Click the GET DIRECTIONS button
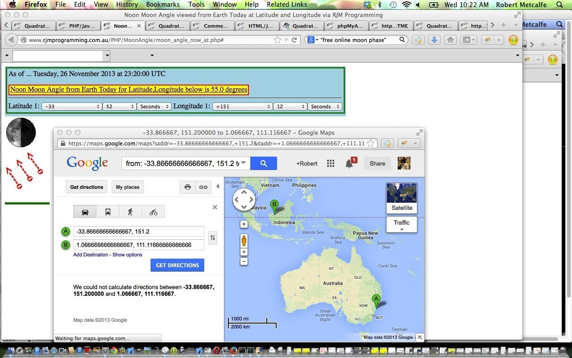This screenshot has height=358, width=572. pyautogui.click(x=177, y=265)
